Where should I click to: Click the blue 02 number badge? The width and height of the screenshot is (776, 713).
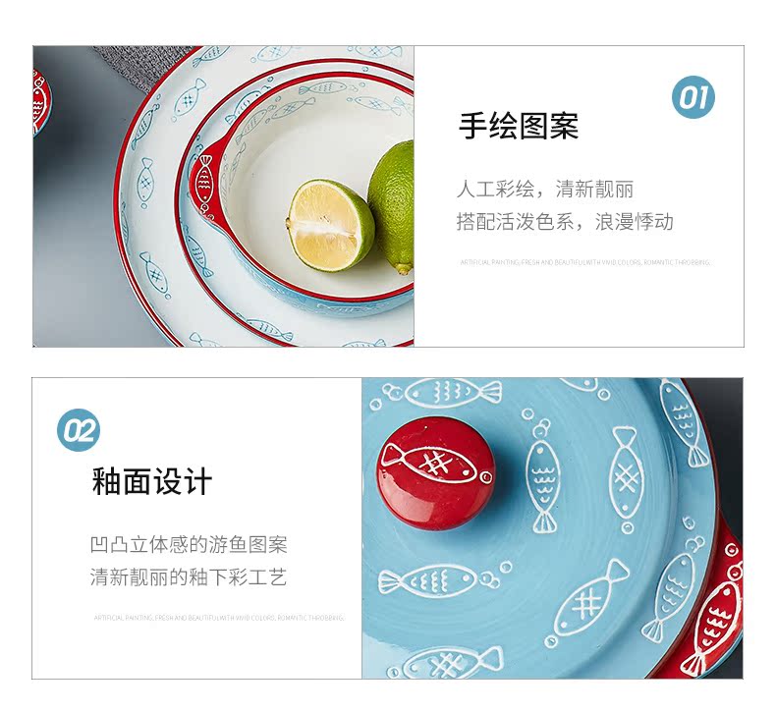coord(79,430)
